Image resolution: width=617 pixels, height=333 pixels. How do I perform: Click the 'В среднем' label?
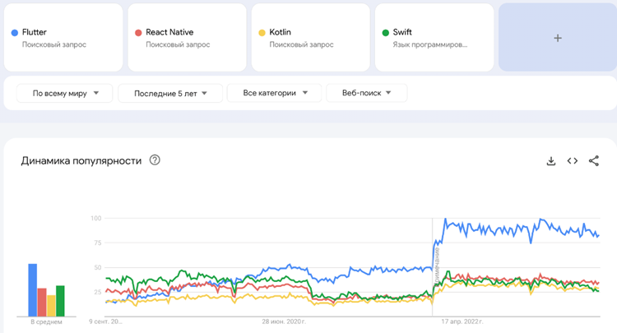pos(46,322)
